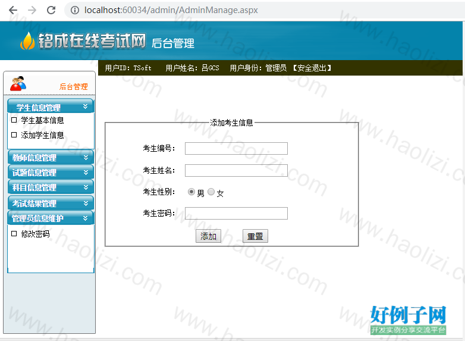The image size is (465, 341).
Task: Click the 考生性别: label
Action: pos(159,192)
